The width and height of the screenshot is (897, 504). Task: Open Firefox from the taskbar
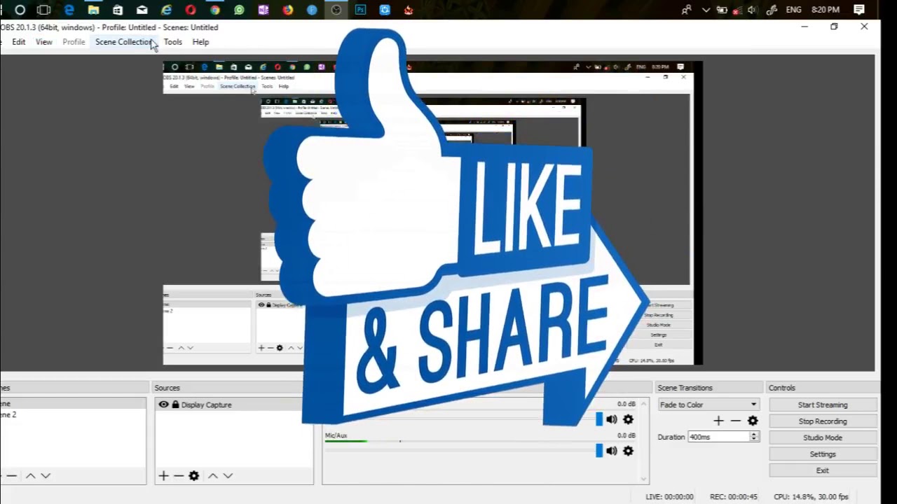(x=288, y=10)
